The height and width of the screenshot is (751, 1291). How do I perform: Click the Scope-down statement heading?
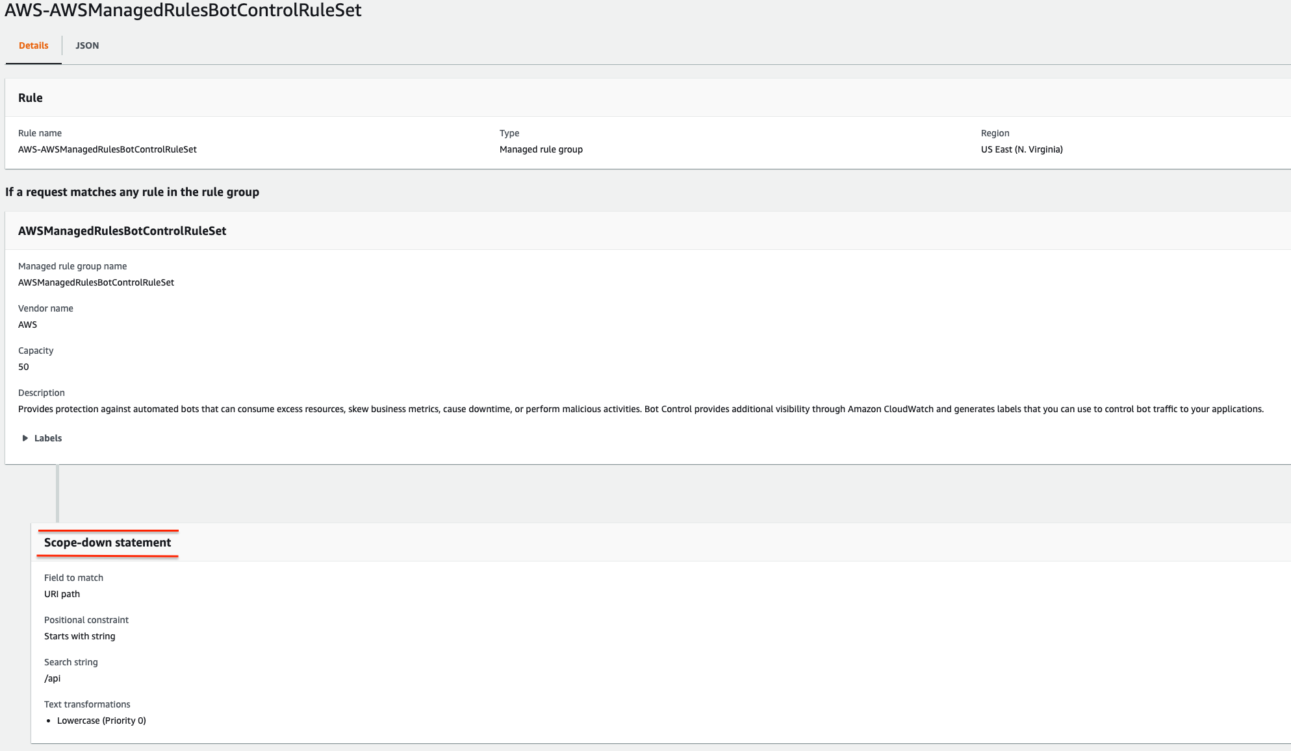click(107, 543)
